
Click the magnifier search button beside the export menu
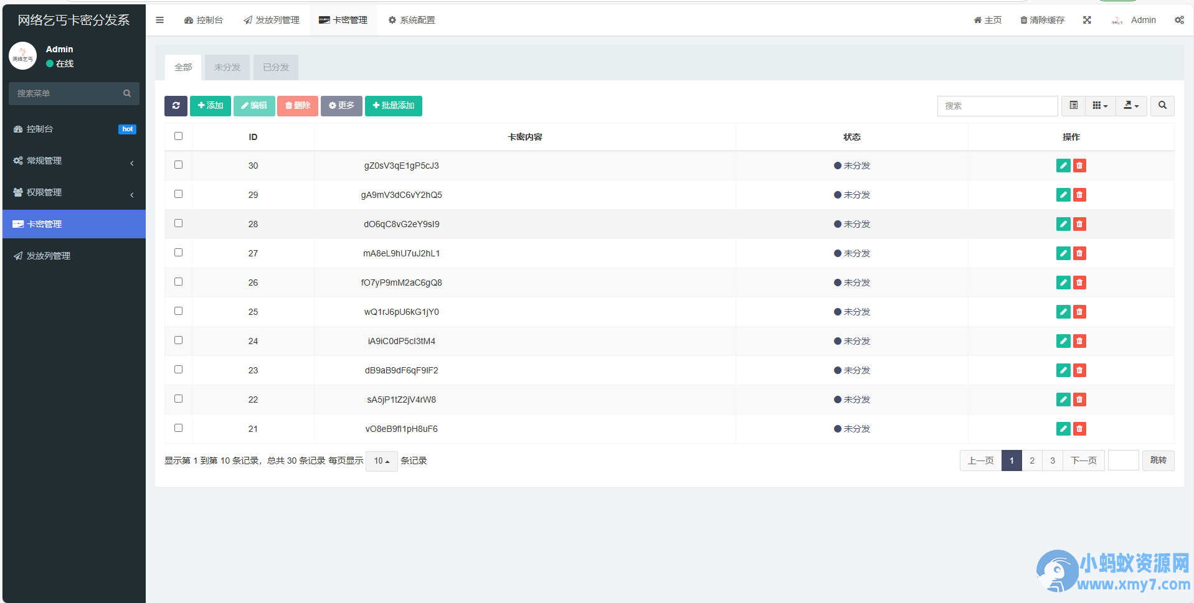[x=1162, y=106]
